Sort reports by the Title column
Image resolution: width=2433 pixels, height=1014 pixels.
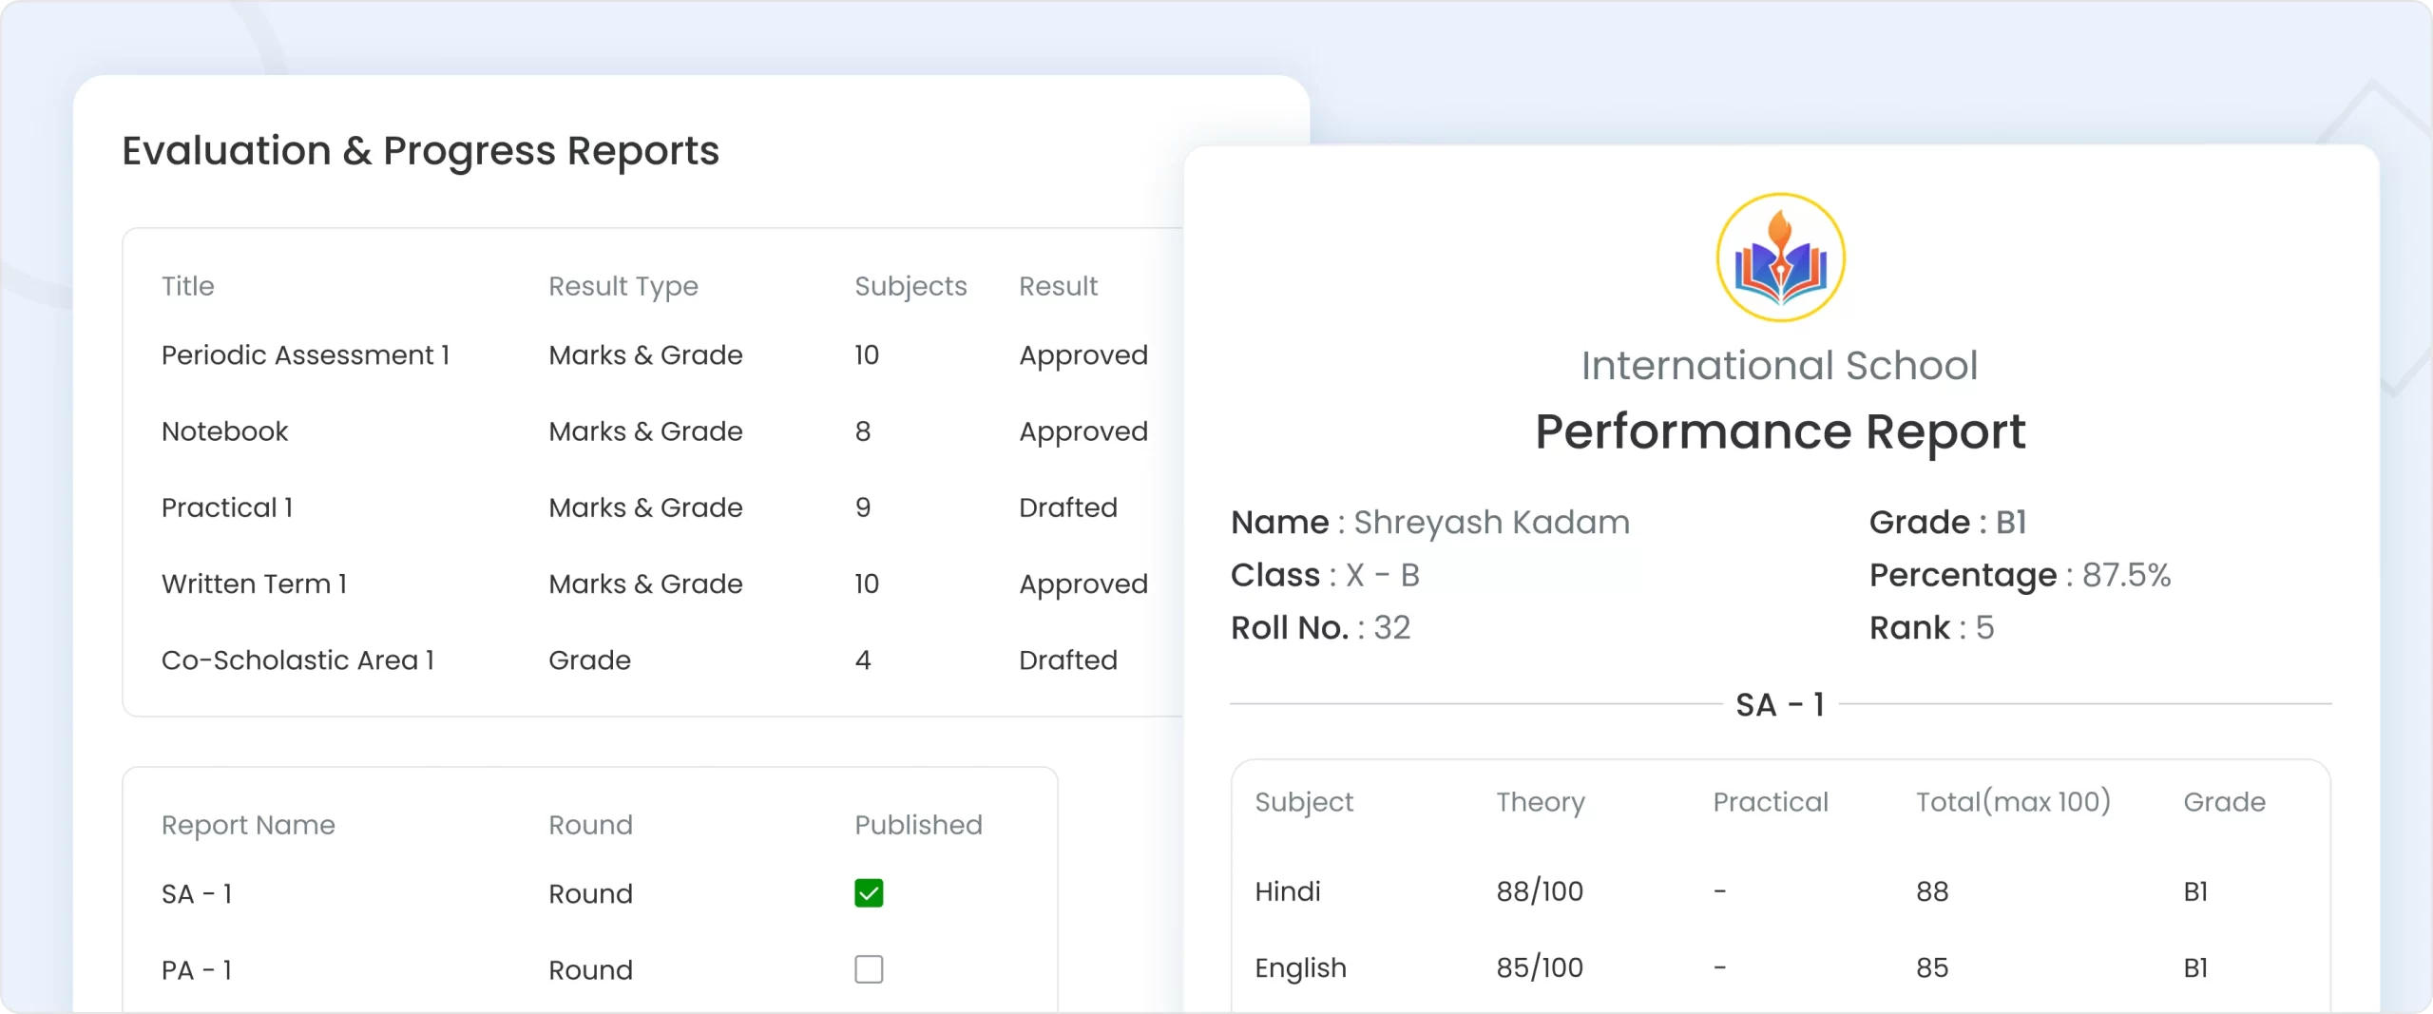[187, 286]
